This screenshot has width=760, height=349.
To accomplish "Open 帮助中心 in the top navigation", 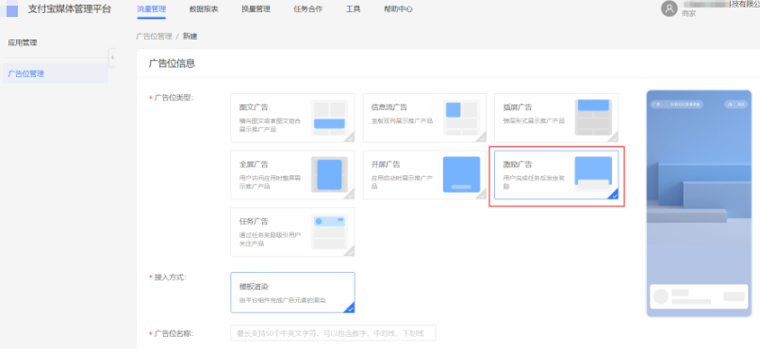I will [x=399, y=9].
